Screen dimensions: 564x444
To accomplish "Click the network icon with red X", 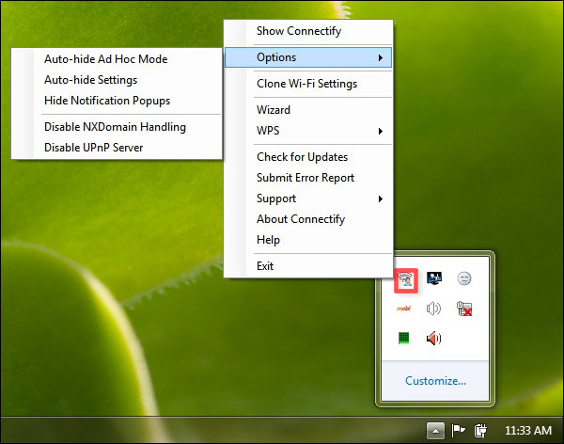I will tap(464, 309).
